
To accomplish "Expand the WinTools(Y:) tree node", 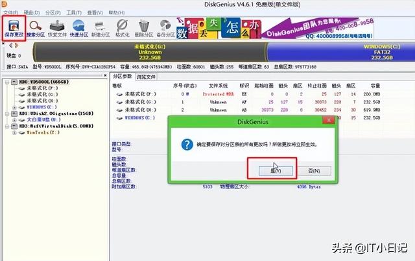I will click(14, 132).
